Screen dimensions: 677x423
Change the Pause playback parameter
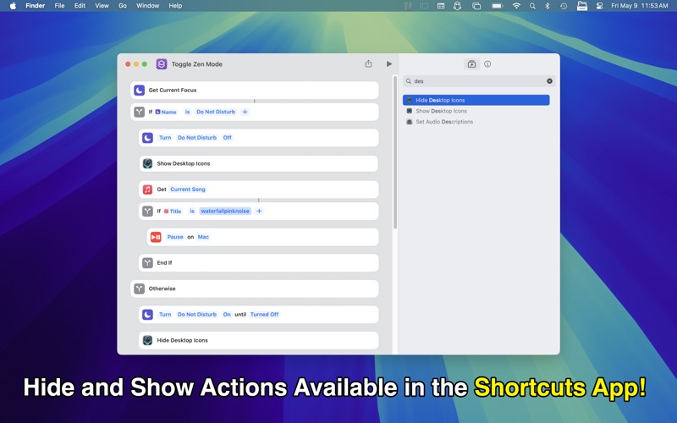[175, 237]
